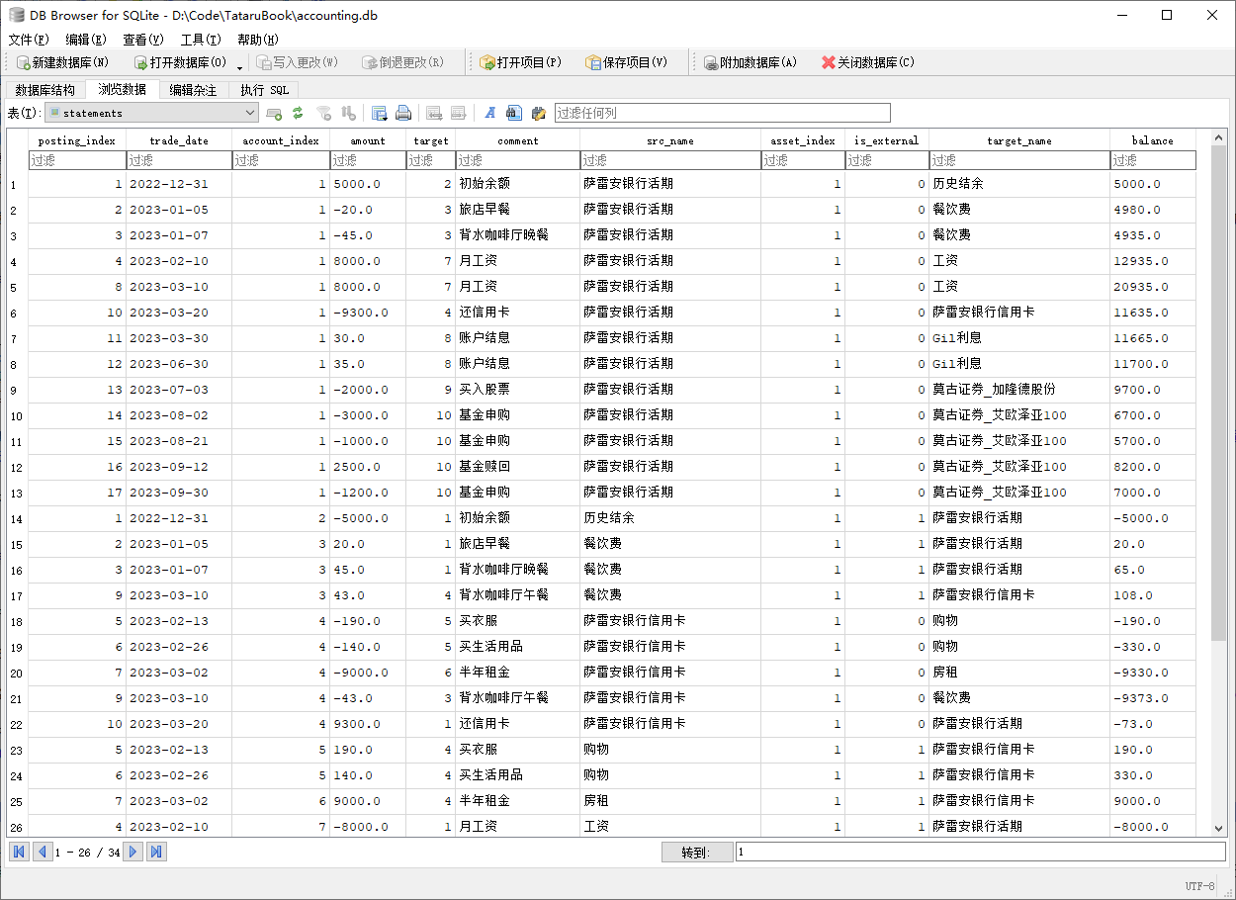Go to previous page of records
1236x900 pixels.
[x=42, y=852]
